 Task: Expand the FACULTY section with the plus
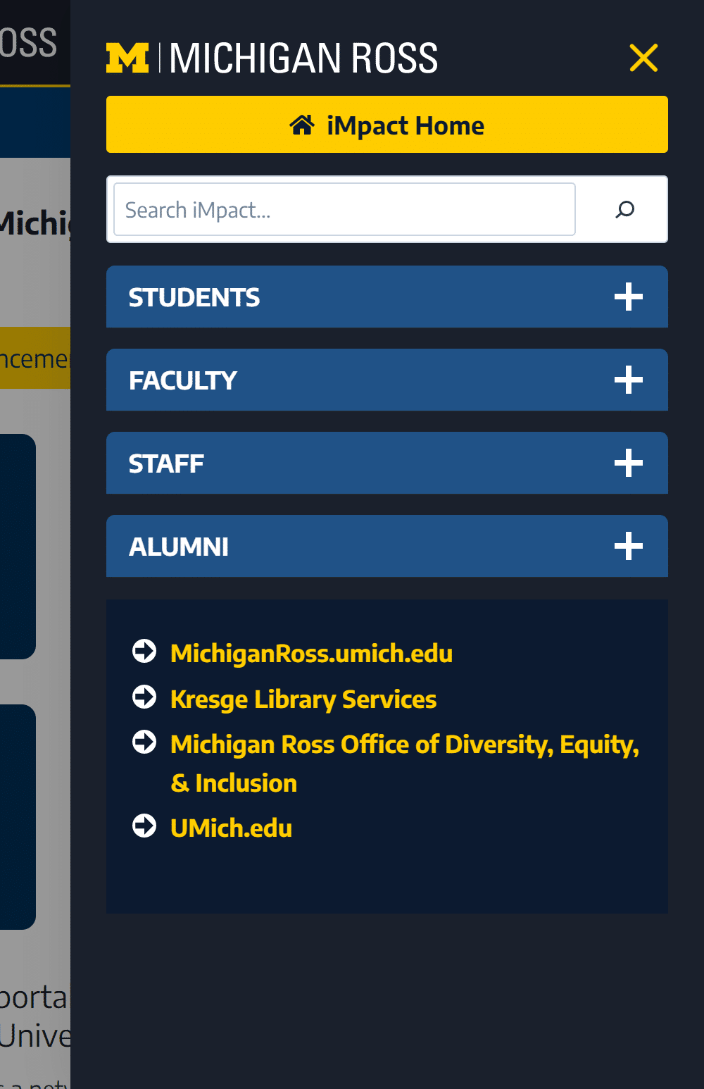click(x=629, y=380)
